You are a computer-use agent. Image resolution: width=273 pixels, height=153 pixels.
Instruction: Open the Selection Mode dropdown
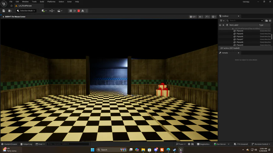(x=26, y=11)
